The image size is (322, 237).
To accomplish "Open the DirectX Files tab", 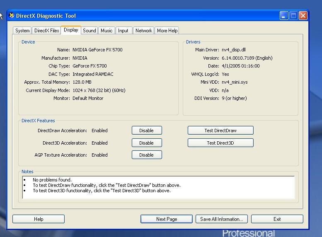I will pos(46,31).
